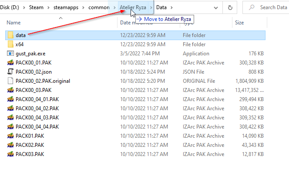This screenshot has width=289, height=173.
Task: Select the data folder name
Action: [20, 35]
